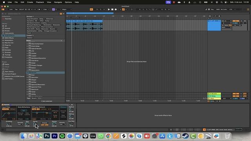Expand the selected Reverb folder
251x141 pixels.
point(27,72)
